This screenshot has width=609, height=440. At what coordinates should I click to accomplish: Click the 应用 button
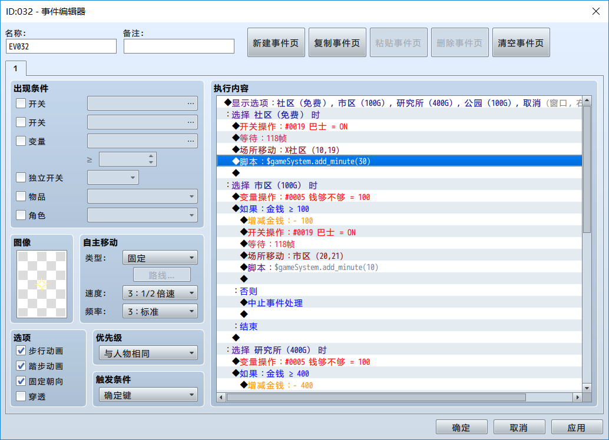pos(577,427)
